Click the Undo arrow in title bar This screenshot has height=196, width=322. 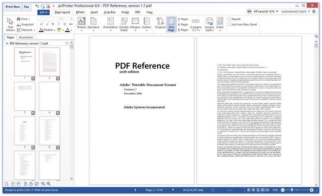pyautogui.click(x=37, y=6)
